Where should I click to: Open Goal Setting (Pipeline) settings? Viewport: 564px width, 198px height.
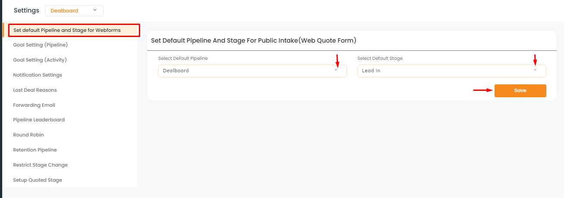(41, 45)
